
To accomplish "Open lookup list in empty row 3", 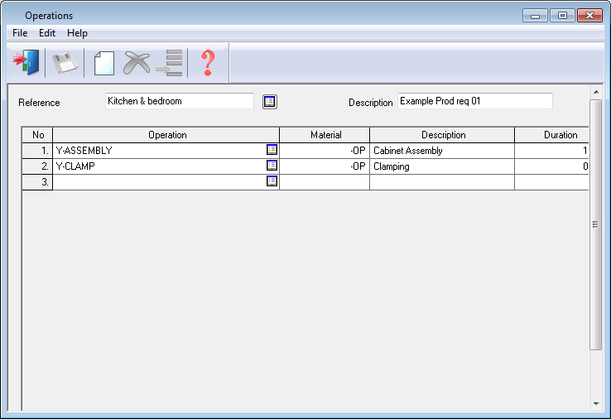I will (x=272, y=181).
